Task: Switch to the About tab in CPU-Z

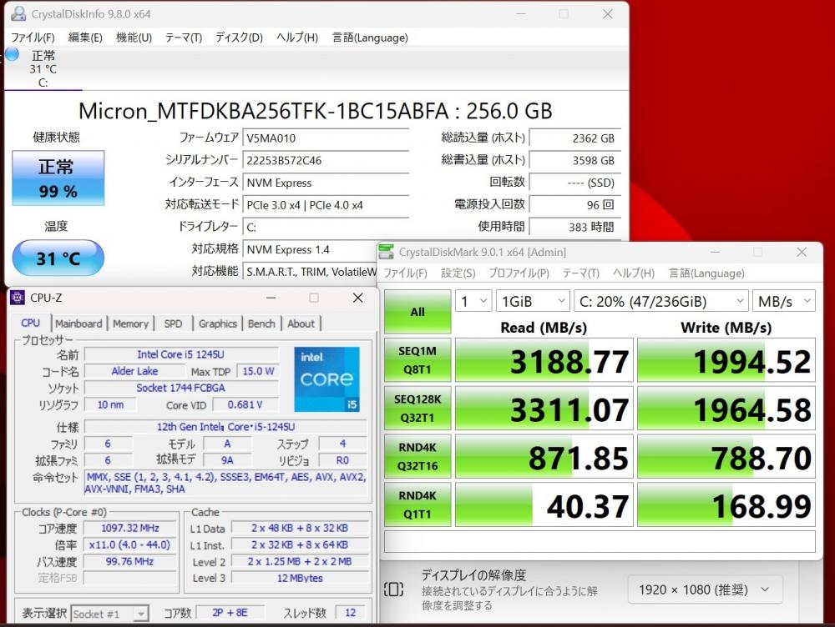Action: (301, 324)
